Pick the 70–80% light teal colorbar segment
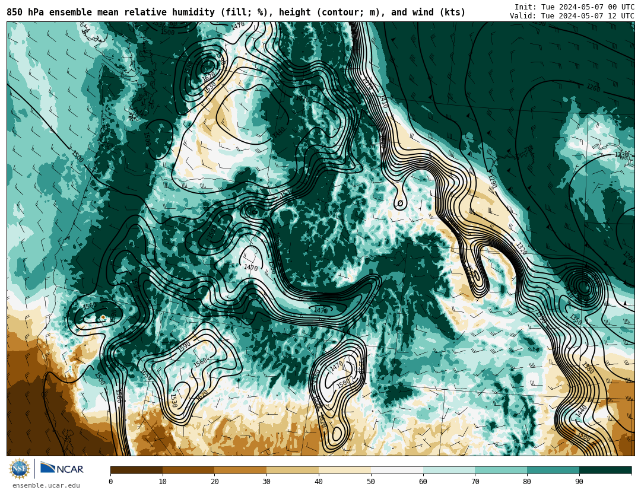 tap(501, 470)
